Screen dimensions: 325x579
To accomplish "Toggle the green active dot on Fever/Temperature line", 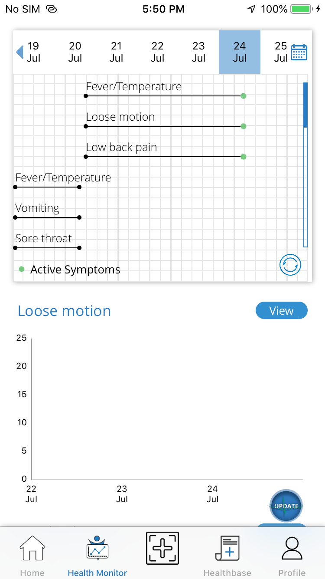I will pos(244,96).
